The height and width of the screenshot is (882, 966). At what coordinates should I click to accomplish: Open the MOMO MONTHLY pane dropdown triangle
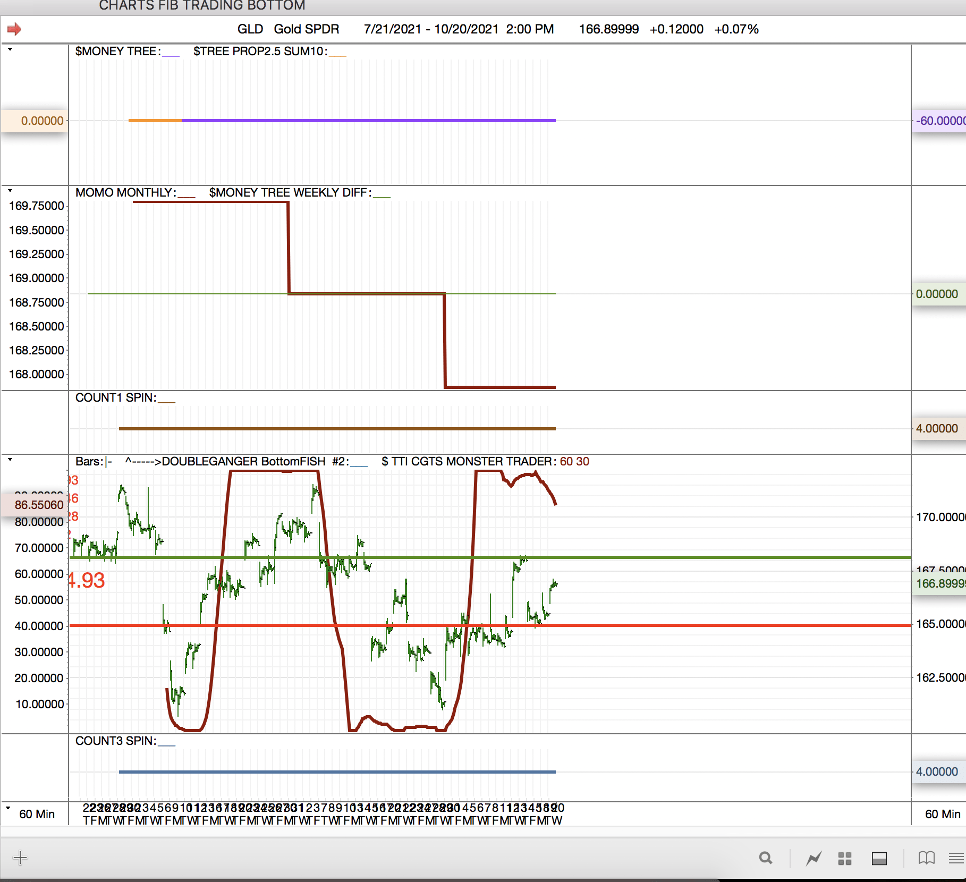click(10, 190)
